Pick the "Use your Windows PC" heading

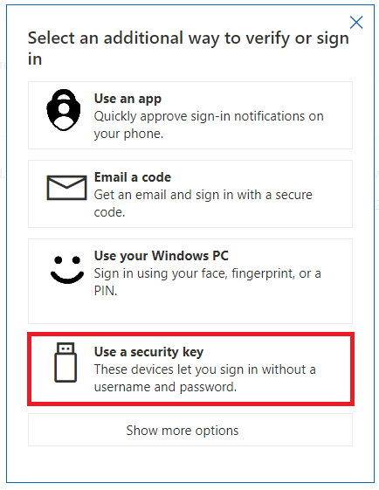tap(162, 256)
